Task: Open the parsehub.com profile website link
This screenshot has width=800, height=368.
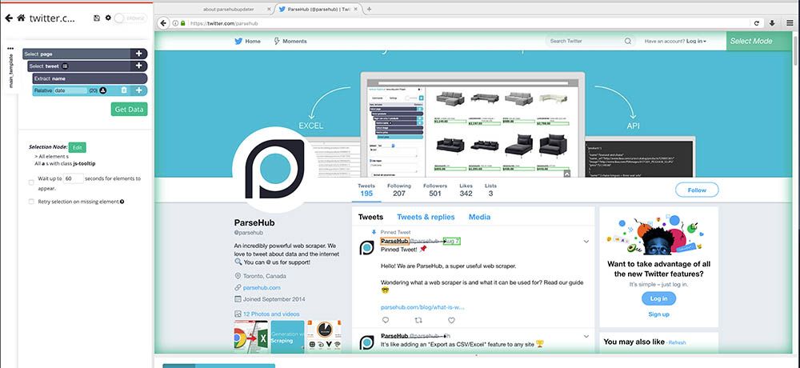Action: tap(262, 287)
